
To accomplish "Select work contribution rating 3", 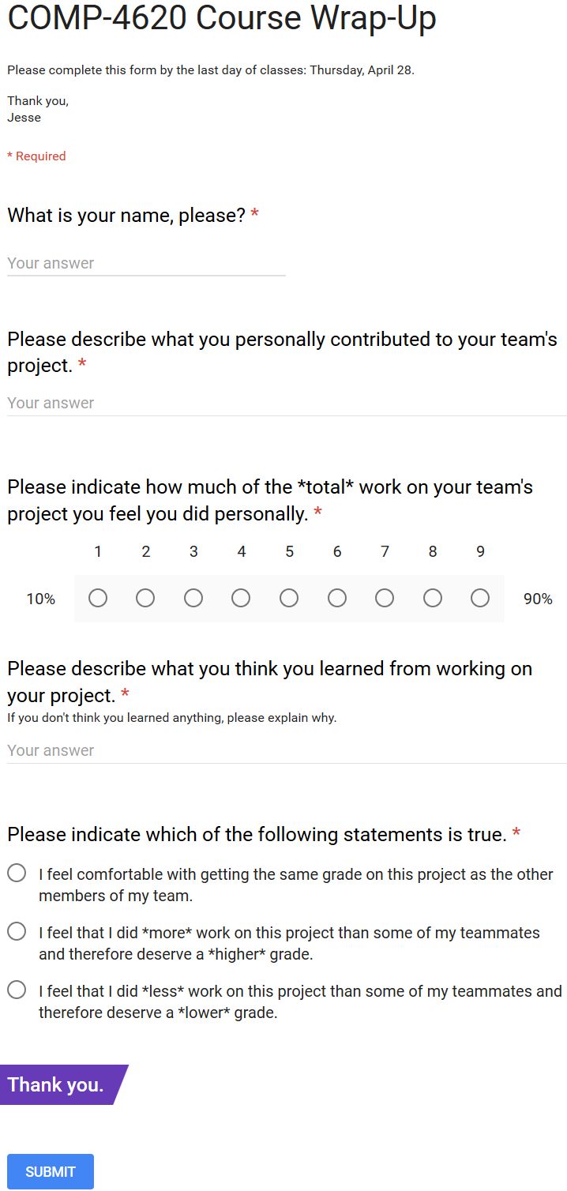I will click(193, 599).
